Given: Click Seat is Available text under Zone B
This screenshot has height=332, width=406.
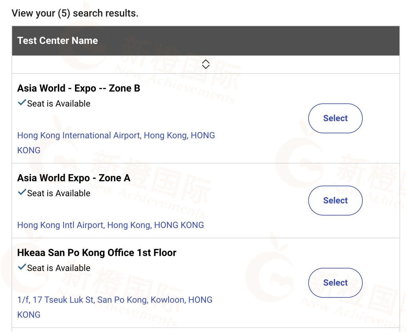Looking at the screenshot, I should [59, 104].
